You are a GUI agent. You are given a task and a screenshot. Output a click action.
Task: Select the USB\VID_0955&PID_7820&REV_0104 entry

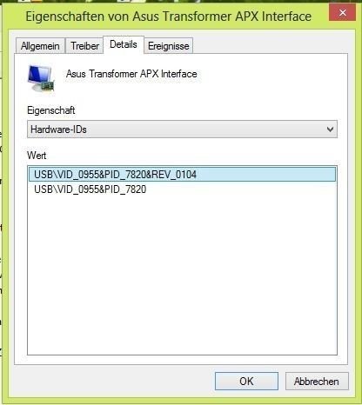click(182, 175)
